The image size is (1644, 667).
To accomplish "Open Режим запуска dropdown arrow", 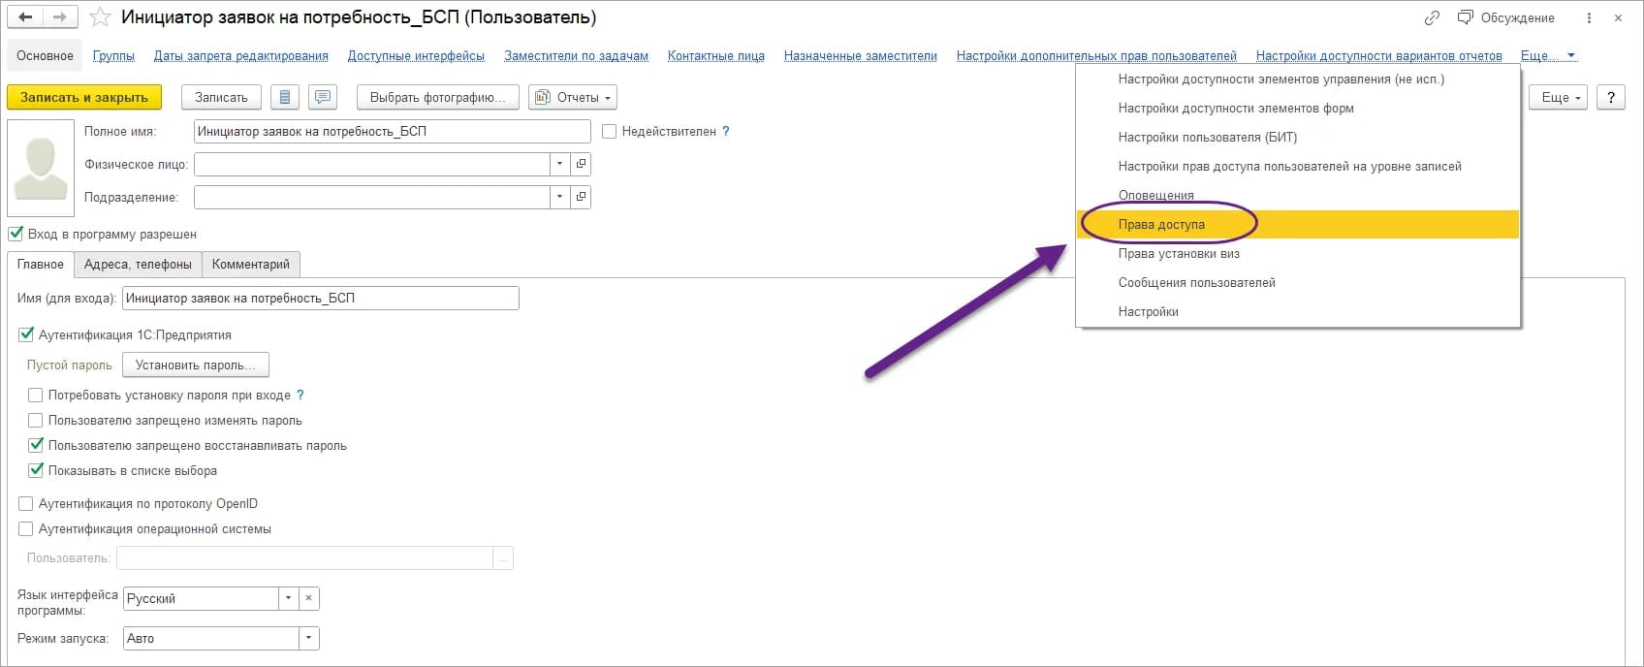I will (308, 638).
